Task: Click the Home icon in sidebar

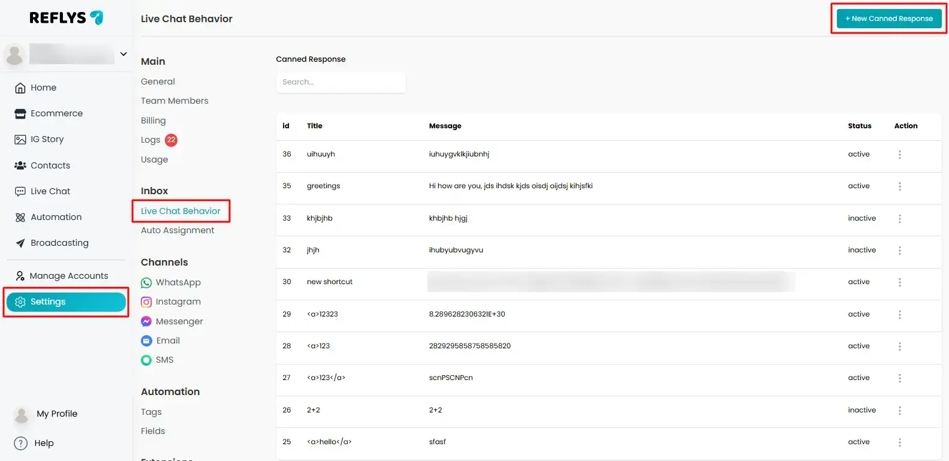Action: (20, 88)
